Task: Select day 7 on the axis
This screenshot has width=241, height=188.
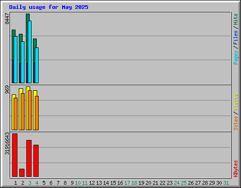Action: tap(58, 183)
